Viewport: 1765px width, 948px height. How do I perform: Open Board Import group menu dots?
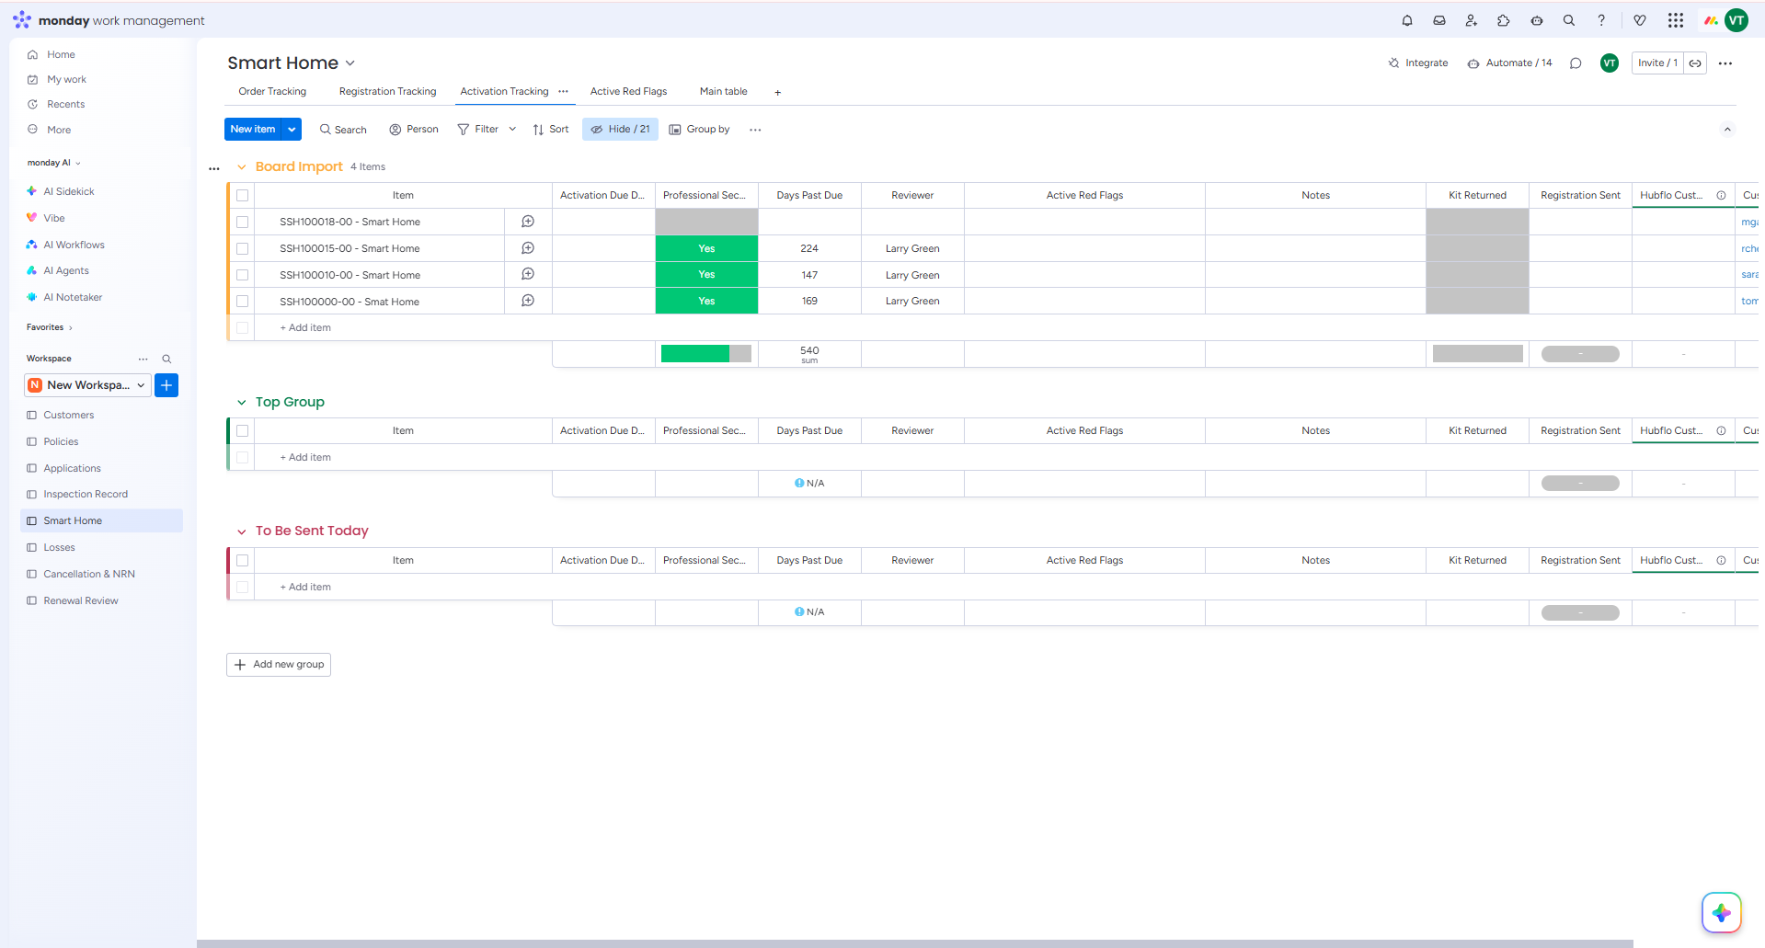coord(214,168)
